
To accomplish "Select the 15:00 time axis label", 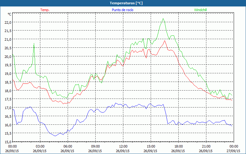I will click(151, 146).
